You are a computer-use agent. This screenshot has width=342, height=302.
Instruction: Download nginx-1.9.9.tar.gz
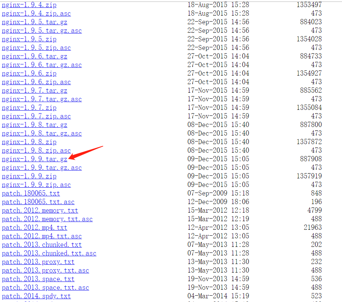34,159
